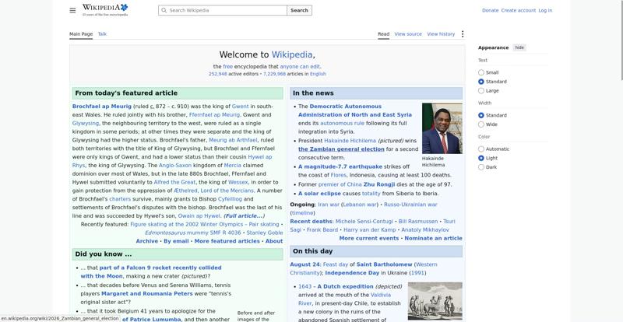Click the A solar eclipse link
This screenshot has height=322, width=623.
coord(319,194)
